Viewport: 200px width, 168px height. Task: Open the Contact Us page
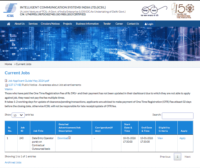(133, 24)
